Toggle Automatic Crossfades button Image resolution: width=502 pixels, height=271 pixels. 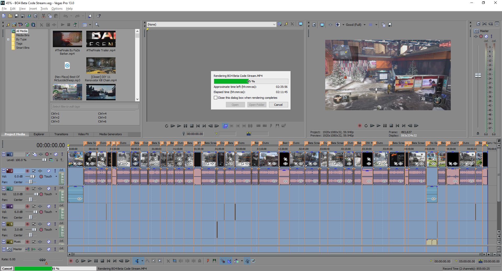tap(229, 261)
